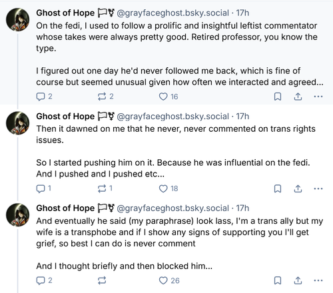Like the third post with 26 likes

click(169, 280)
